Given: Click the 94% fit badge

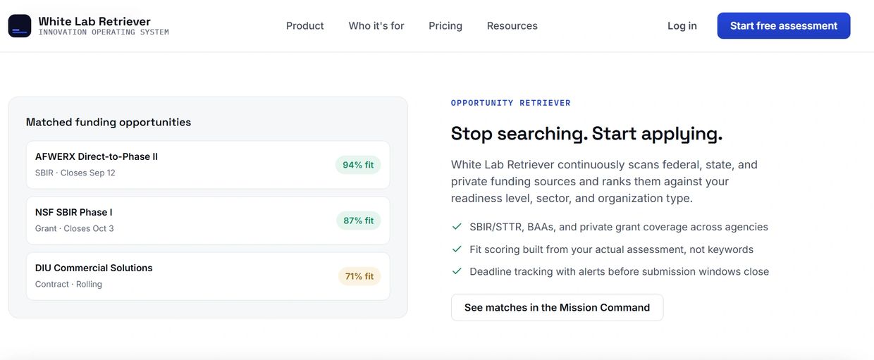Looking at the screenshot, I should click(x=358, y=165).
